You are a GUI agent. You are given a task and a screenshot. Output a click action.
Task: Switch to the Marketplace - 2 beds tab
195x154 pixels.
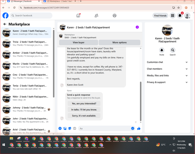coord(60,1)
